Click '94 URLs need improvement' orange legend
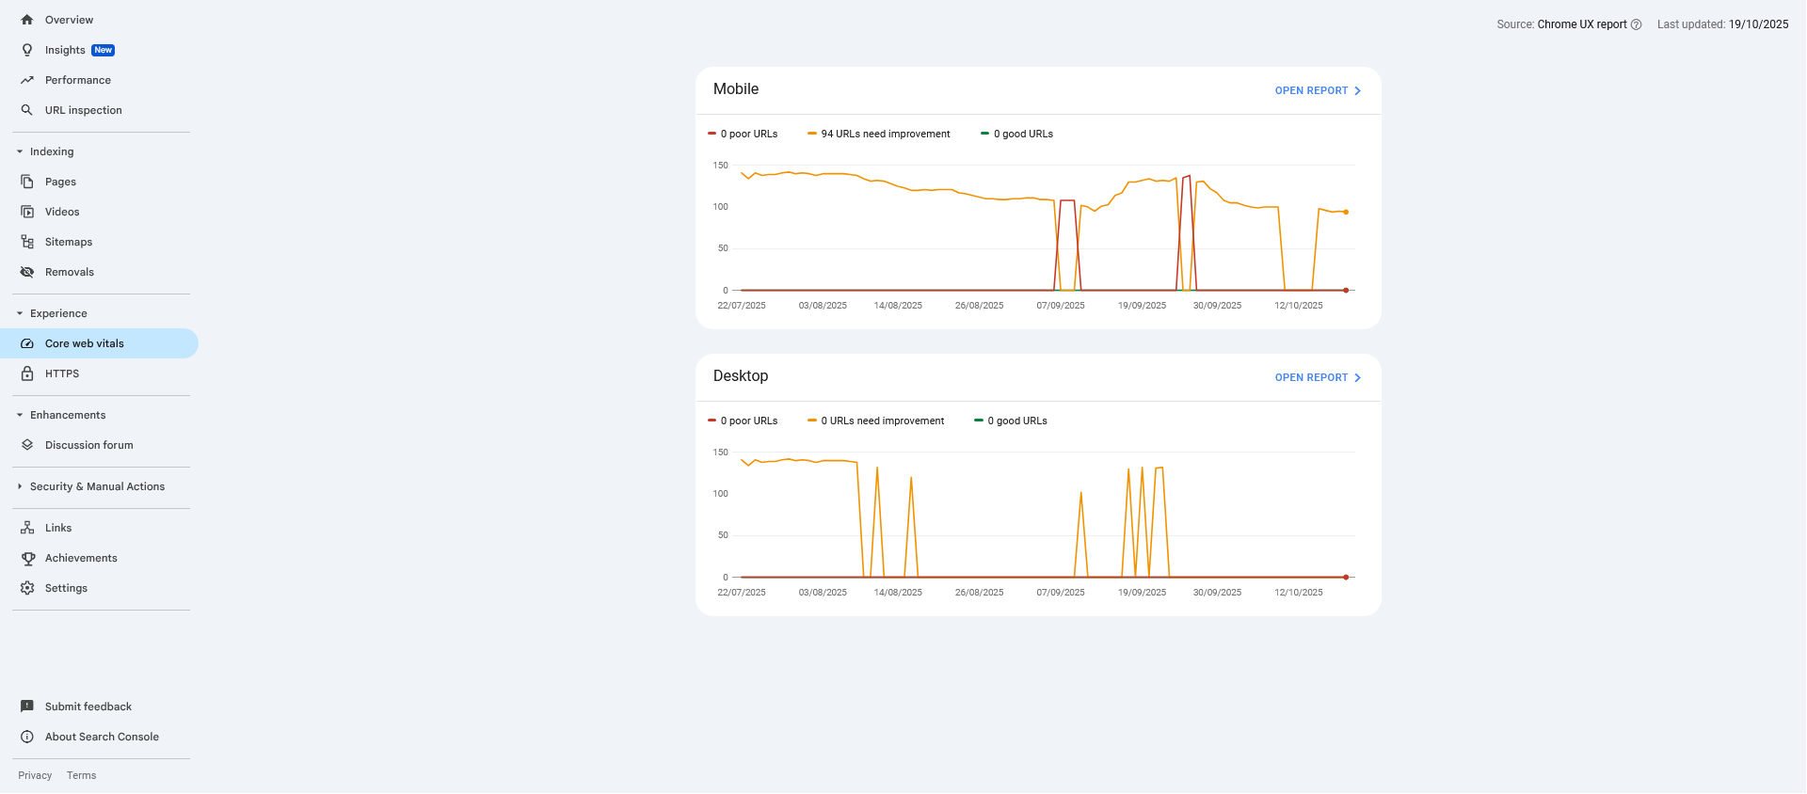The width and height of the screenshot is (1807, 794). pos(879,135)
